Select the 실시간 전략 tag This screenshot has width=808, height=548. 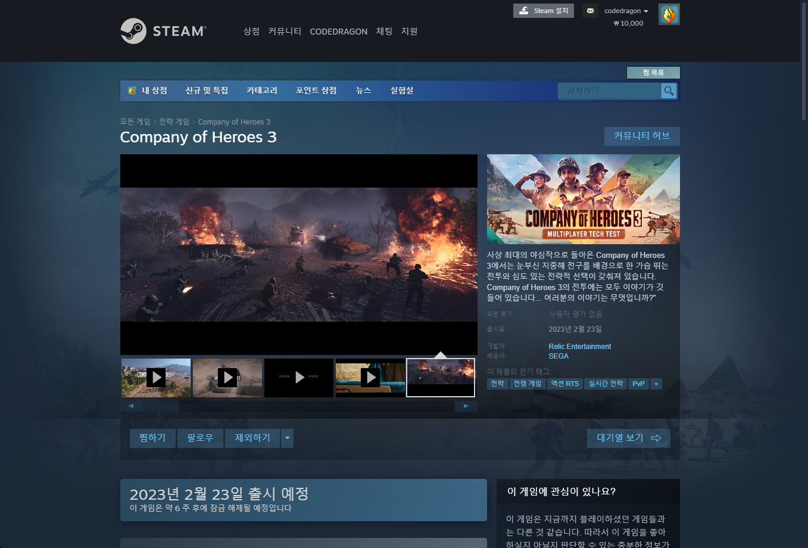[606, 384]
